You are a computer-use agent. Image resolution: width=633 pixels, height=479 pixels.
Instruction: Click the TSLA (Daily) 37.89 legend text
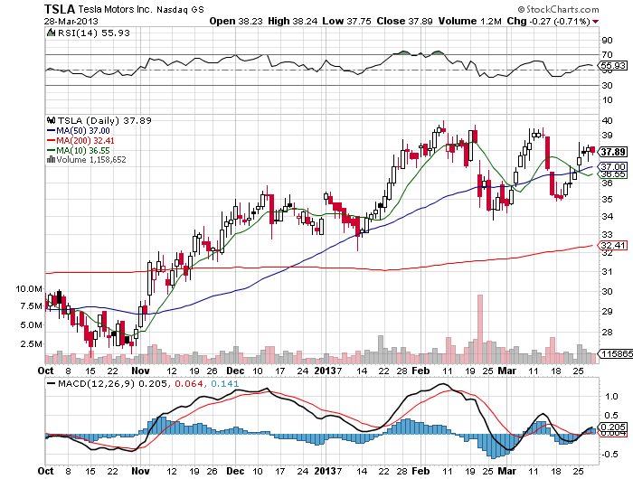coord(105,120)
